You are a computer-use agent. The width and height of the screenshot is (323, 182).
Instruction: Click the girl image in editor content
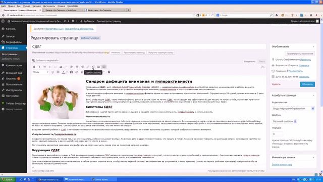pos(58,99)
